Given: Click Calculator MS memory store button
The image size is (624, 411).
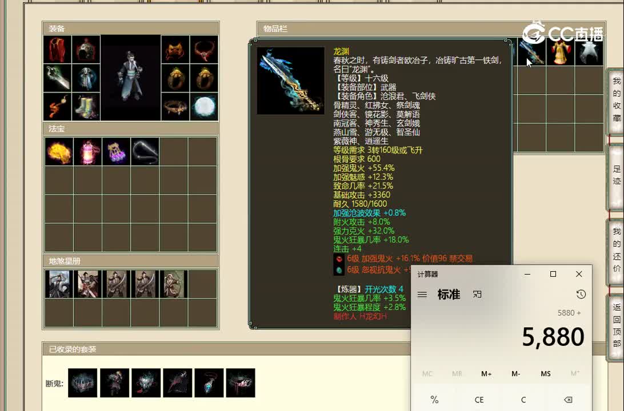Looking at the screenshot, I should pyautogui.click(x=546, y=374).
